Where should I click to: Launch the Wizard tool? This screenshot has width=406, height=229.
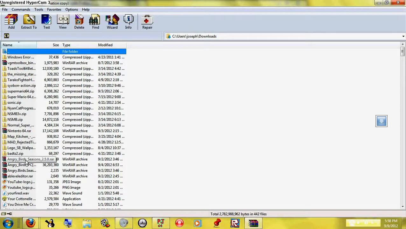[112, 22]
